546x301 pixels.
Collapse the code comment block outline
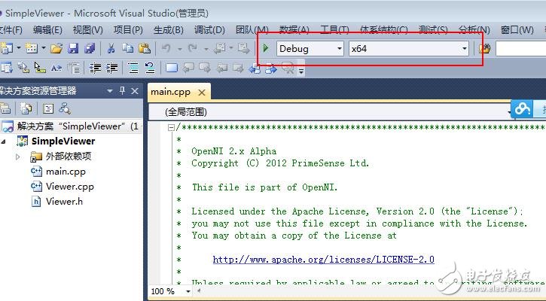[x=172, y=128]
